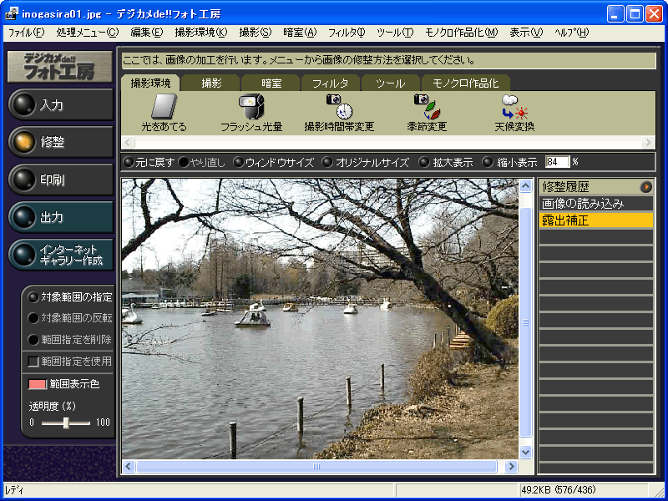Screen dimensions: 668x501
Task: Click the image canvas right scroll arrow
Action: click(511, 467)
